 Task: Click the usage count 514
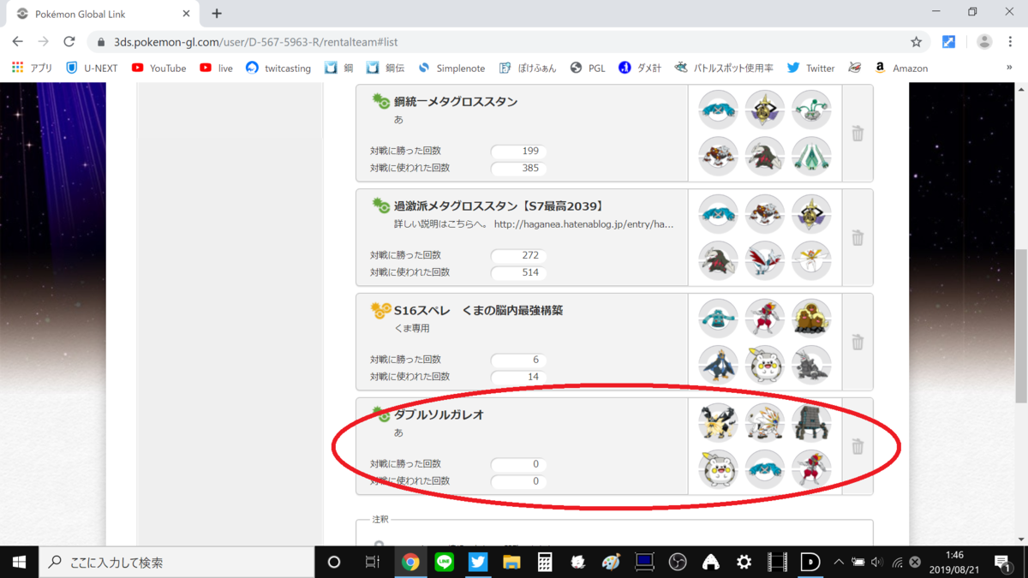pos(519,272)
